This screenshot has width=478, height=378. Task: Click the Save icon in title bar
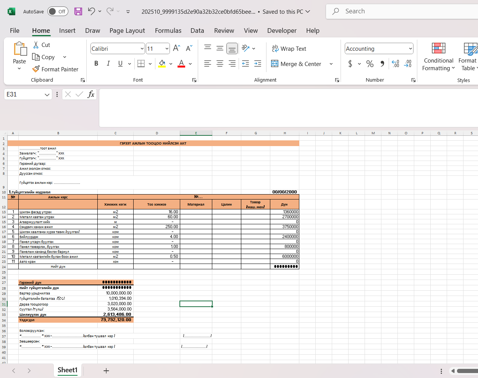point(78,11)
